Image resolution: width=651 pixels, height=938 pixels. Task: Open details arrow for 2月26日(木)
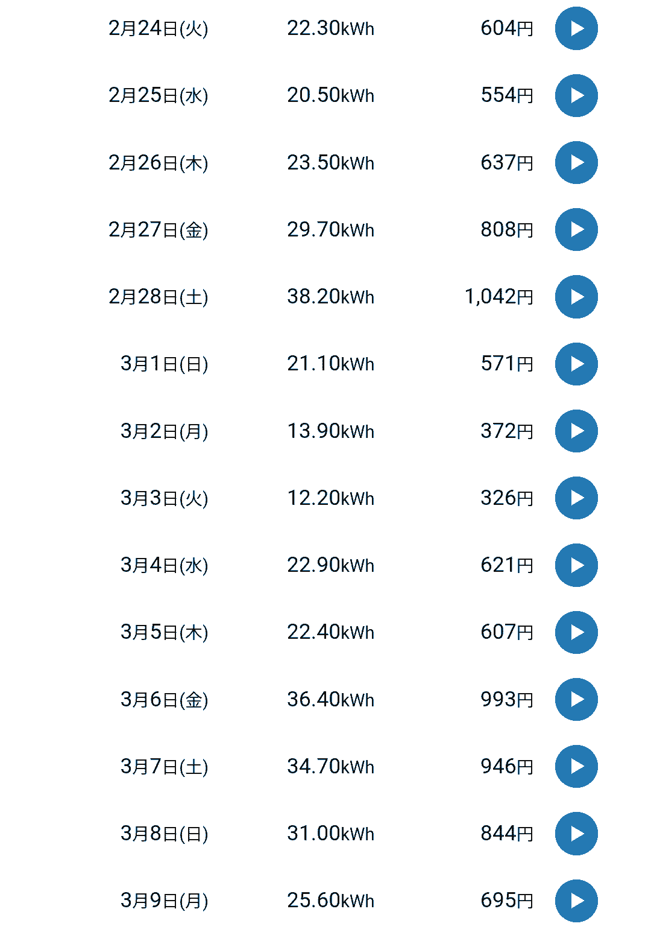576,163
